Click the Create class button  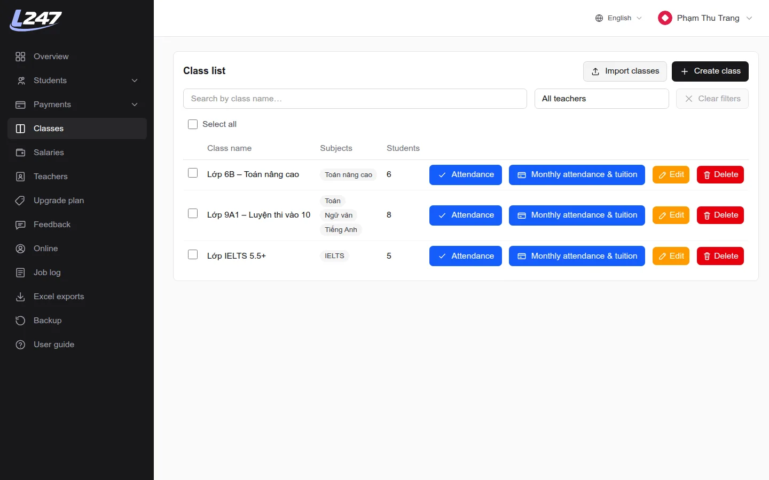(710, 71)
